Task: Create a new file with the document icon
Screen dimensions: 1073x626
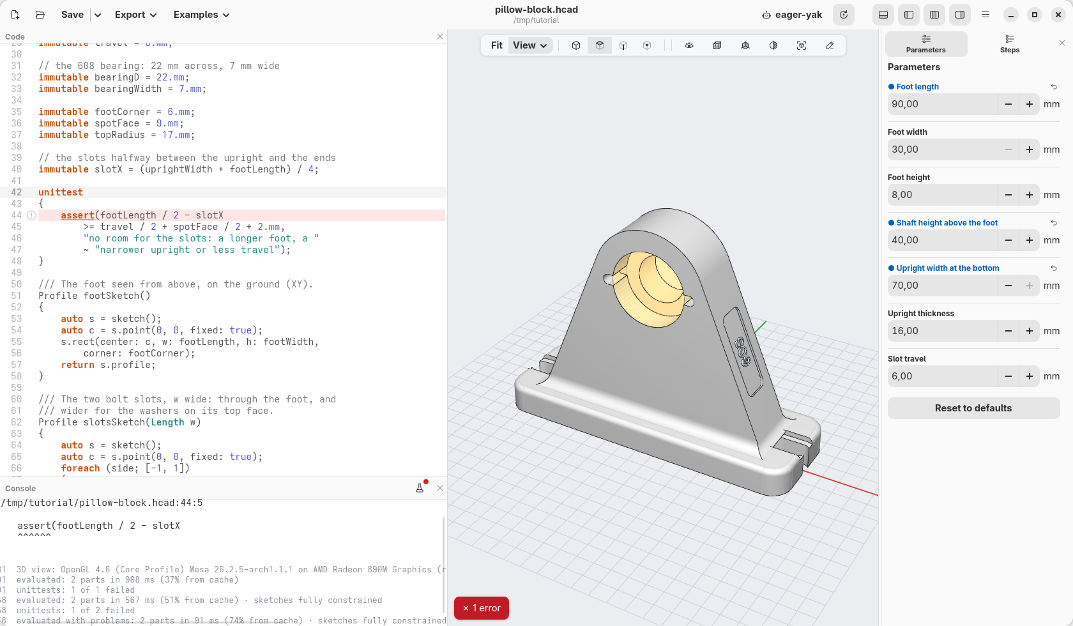Action: pos(15,15)
